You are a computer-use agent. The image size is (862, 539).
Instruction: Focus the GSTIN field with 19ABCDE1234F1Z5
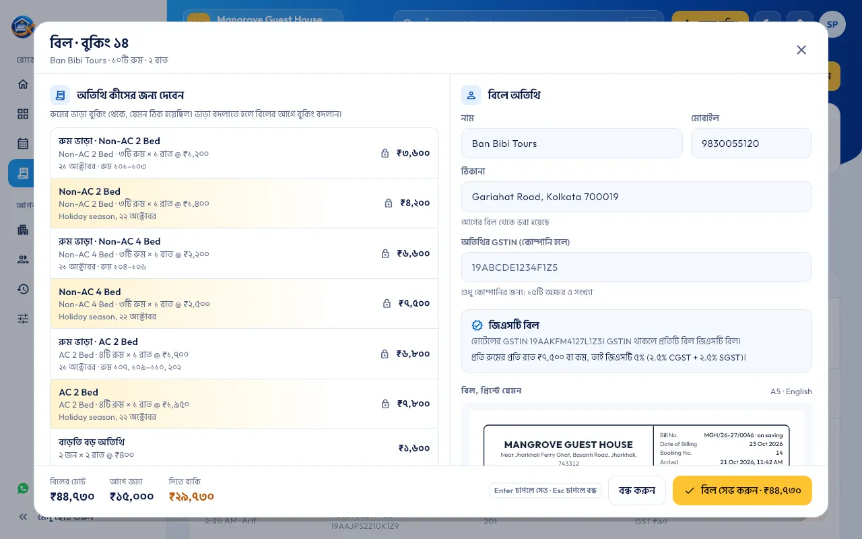coord(636,267)
